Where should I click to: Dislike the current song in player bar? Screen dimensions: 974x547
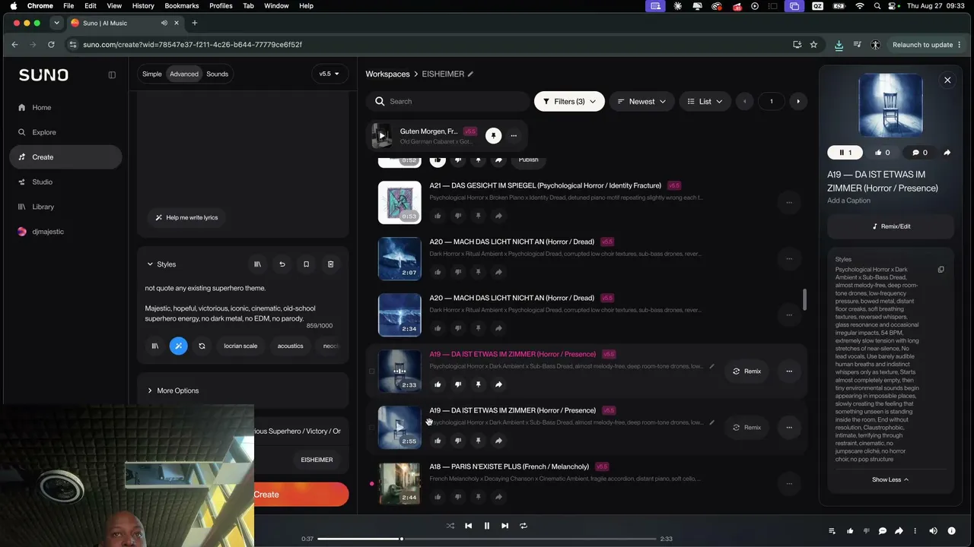(x=866, y=531)
